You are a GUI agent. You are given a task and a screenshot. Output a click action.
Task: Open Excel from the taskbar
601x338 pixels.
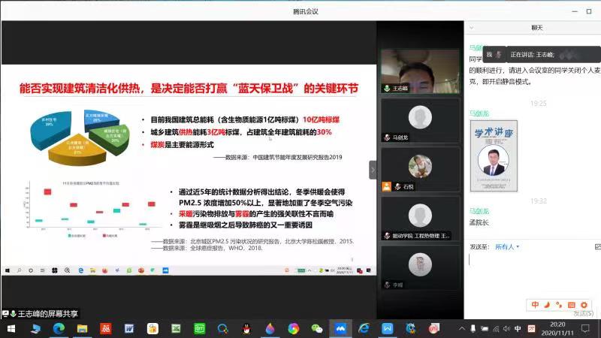pyautogui.click(x=176, y=328)
